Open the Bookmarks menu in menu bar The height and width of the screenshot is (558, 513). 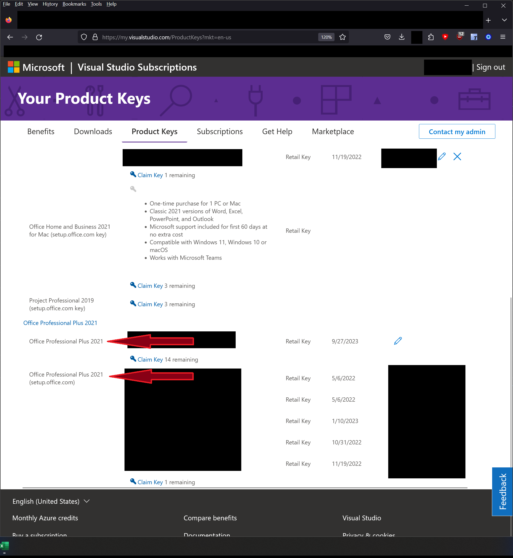tap(74, 4)
